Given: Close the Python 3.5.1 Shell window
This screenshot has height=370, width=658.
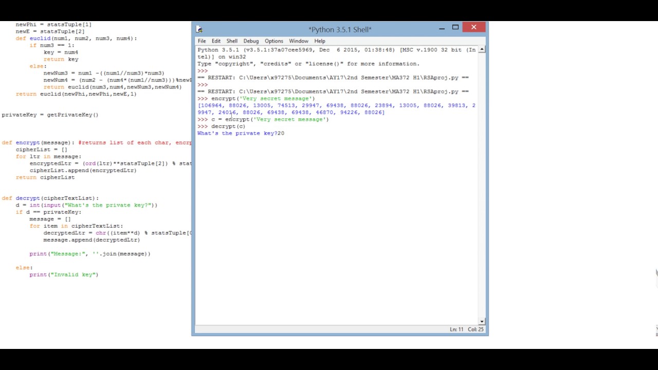Looking at the screenshot, I should (474, 27).
